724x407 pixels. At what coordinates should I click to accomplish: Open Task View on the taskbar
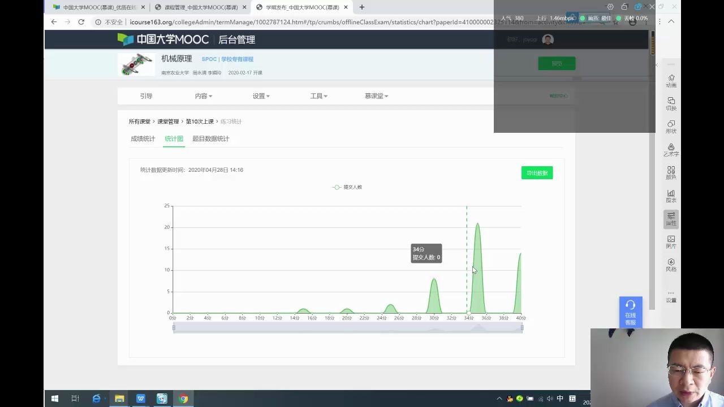click(75, 399)
